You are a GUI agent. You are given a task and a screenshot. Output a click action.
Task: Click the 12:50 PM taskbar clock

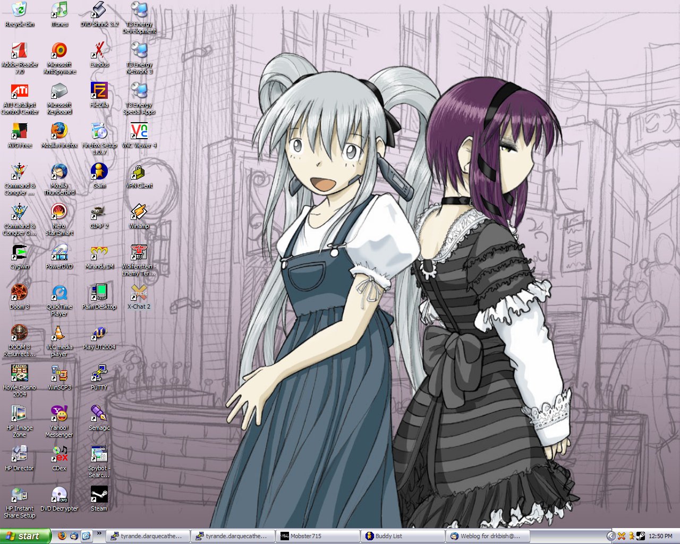coord(660,536)
